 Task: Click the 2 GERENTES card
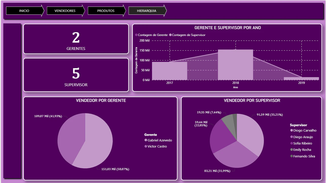pos(76,39)
